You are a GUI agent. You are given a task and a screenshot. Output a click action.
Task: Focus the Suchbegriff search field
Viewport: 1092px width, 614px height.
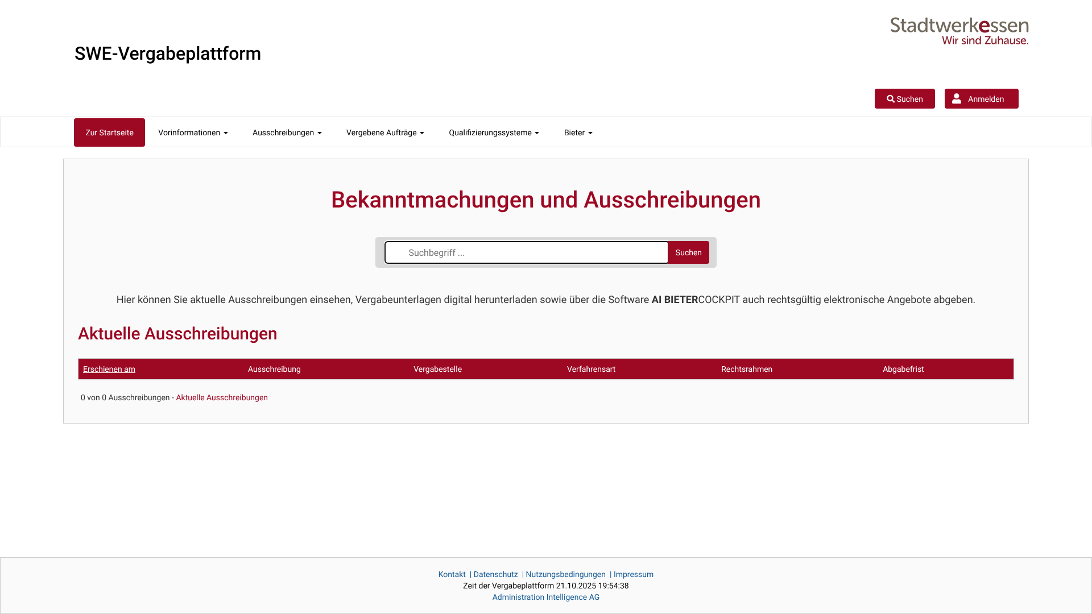pyautogui.click(x=526, y=252)
